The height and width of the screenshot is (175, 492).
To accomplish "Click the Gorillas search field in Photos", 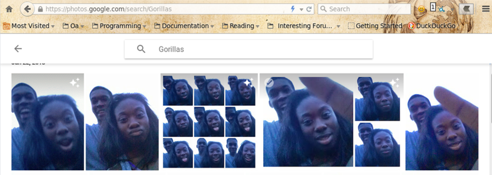I will 248,49.
